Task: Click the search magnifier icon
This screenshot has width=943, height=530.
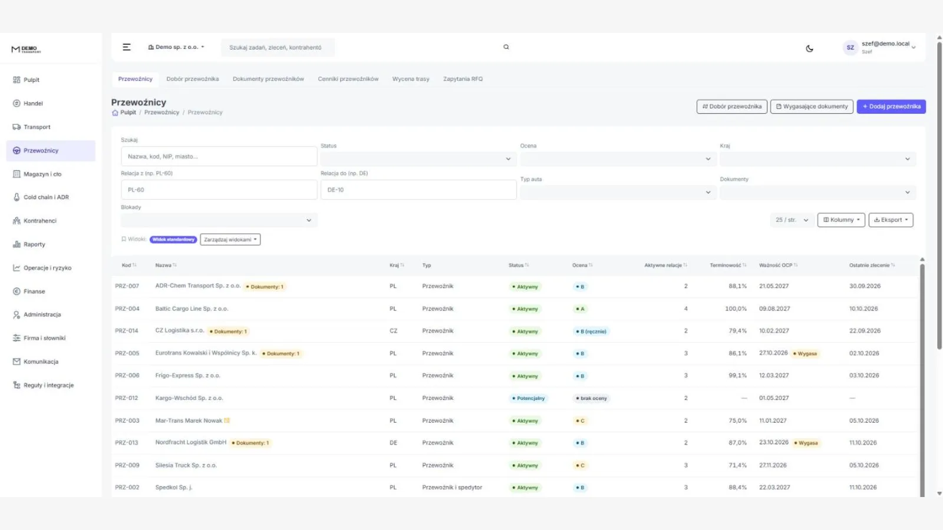Action: (506, 47)
